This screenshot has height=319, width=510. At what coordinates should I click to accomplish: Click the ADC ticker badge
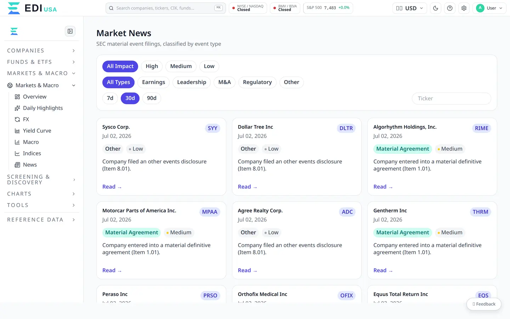[x=347, y=212]
